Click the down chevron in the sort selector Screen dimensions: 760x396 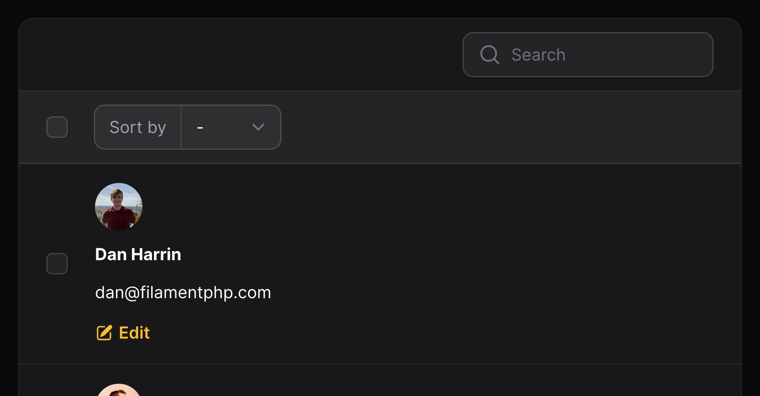coord(258,127)
